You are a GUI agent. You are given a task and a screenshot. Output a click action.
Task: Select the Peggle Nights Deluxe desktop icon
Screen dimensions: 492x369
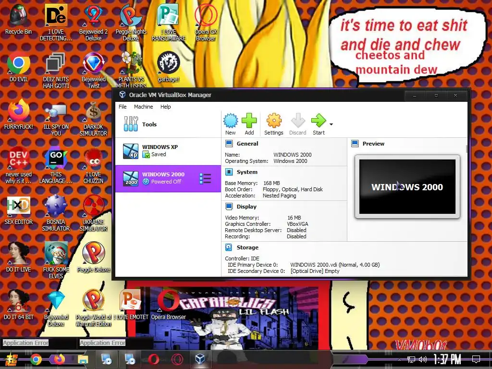pyautogui.click(x=131, y=22)
